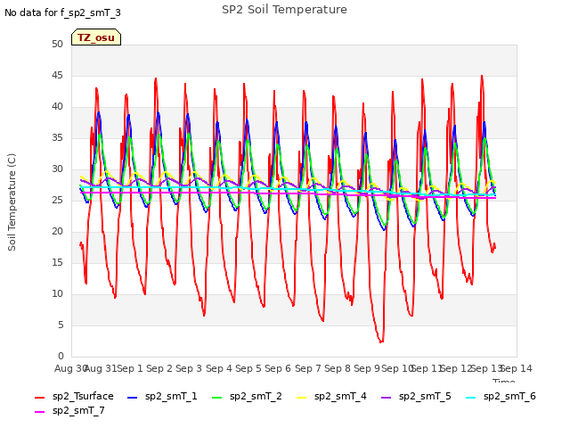Click the magenta sp2_smT_7 legend swatch
This screenshot has height=428, width=570.
tap(39, 412)
